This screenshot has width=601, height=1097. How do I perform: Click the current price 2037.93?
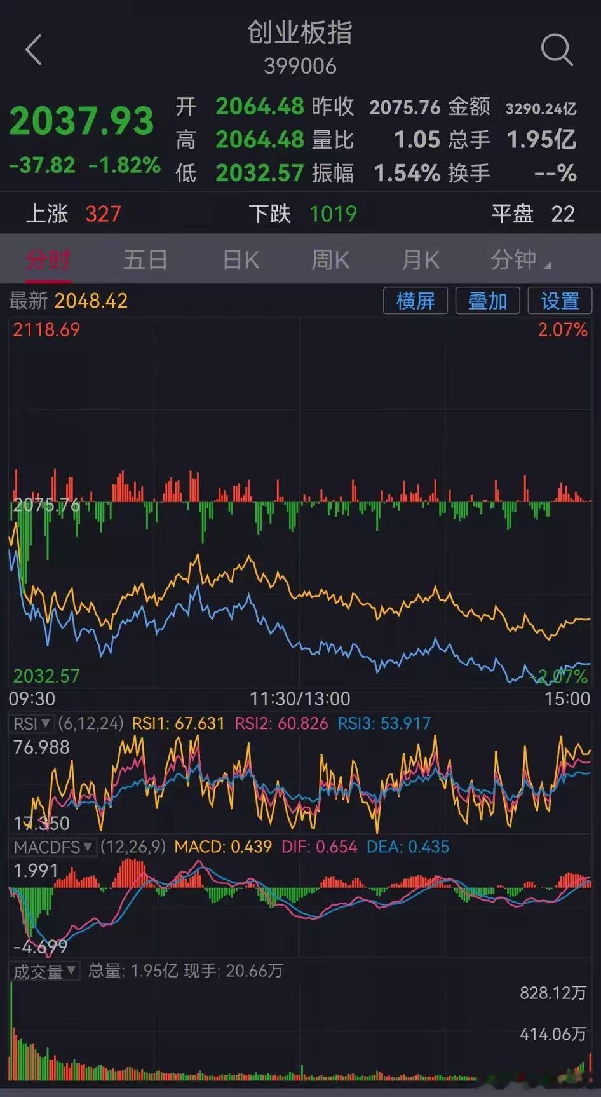point(82,121)
